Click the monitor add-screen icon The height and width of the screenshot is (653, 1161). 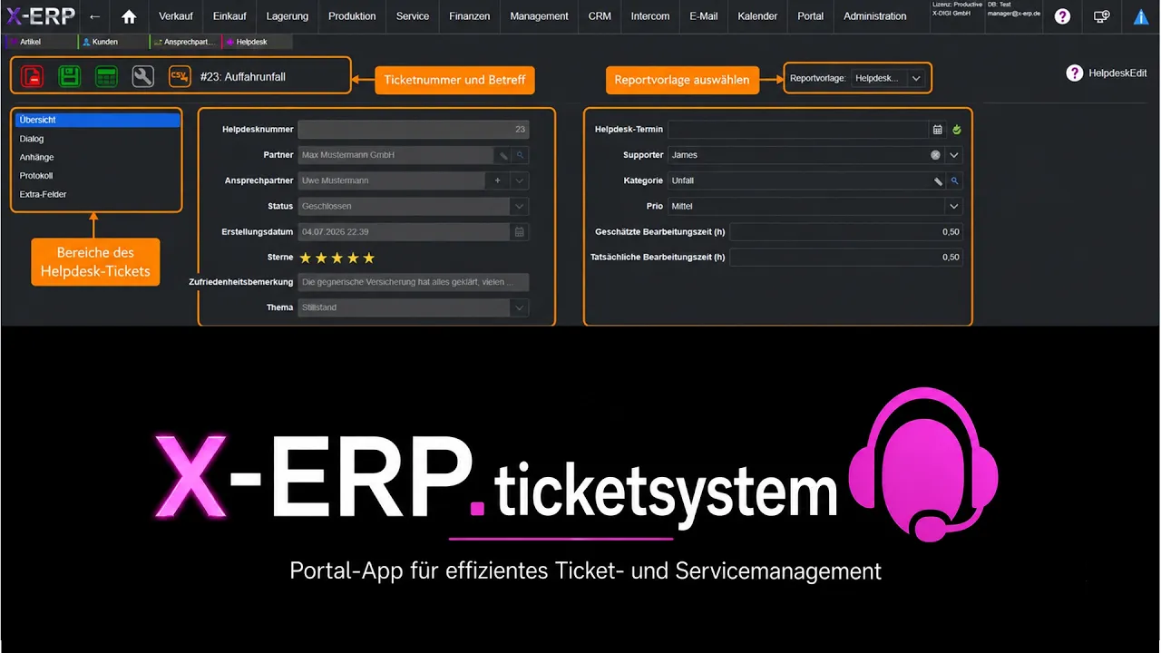1101,16
